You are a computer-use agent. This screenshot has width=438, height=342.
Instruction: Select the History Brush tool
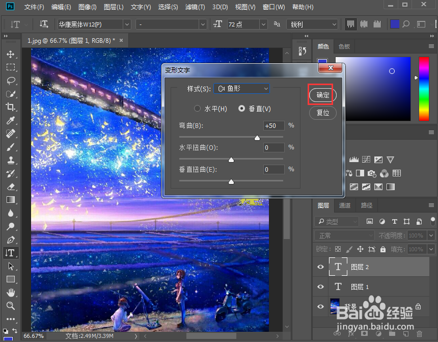click(x=11, y=173)
